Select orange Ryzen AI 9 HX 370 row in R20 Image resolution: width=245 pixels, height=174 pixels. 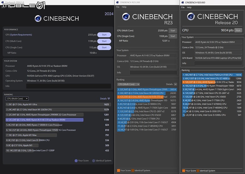point(212,82)
